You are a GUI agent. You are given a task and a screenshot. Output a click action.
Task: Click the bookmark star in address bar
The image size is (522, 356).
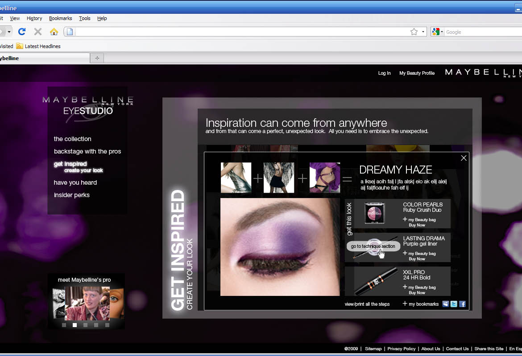[x=414, y=32]
